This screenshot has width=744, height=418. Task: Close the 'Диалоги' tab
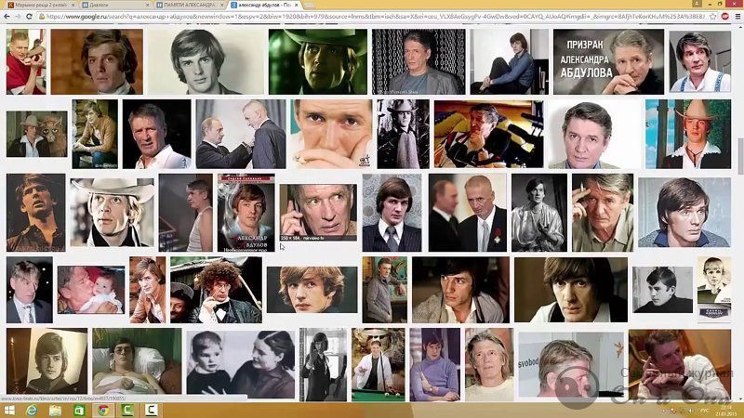147,5
